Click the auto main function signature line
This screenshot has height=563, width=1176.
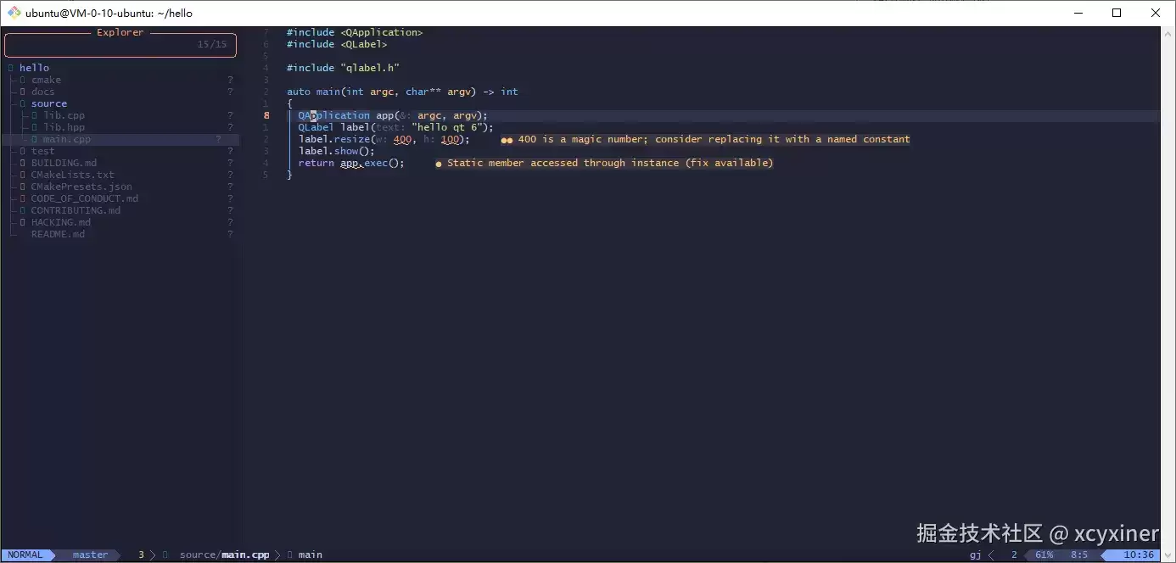click(402, 92)
